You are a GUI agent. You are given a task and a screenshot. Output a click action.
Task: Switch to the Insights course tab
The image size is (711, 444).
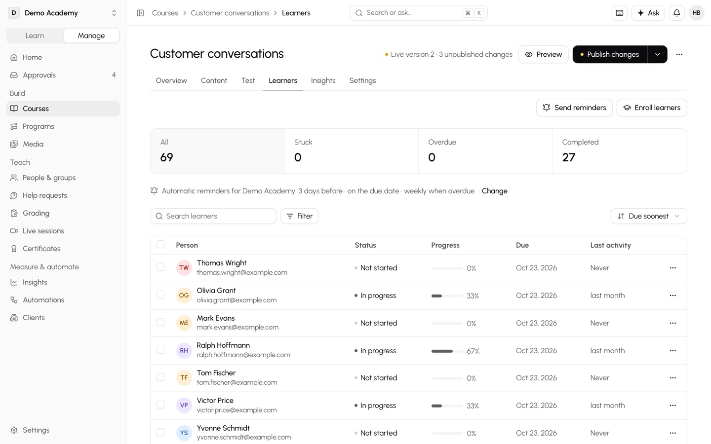click(x=323, y=80)
